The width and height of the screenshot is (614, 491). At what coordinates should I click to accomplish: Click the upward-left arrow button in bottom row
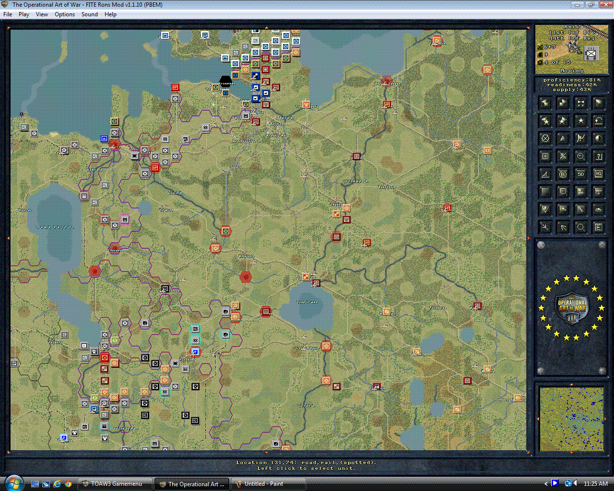pyautogui.click(x=563, y=227)
